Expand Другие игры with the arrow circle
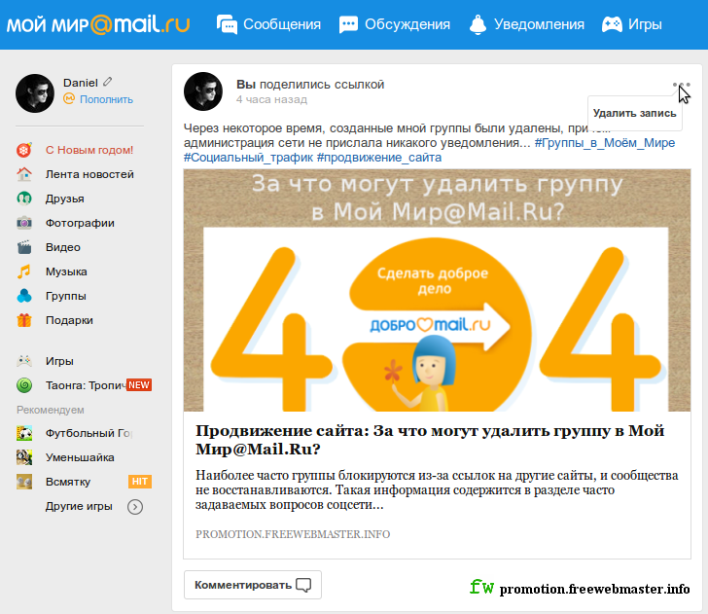The image size is (708, 614). [135, 507]
